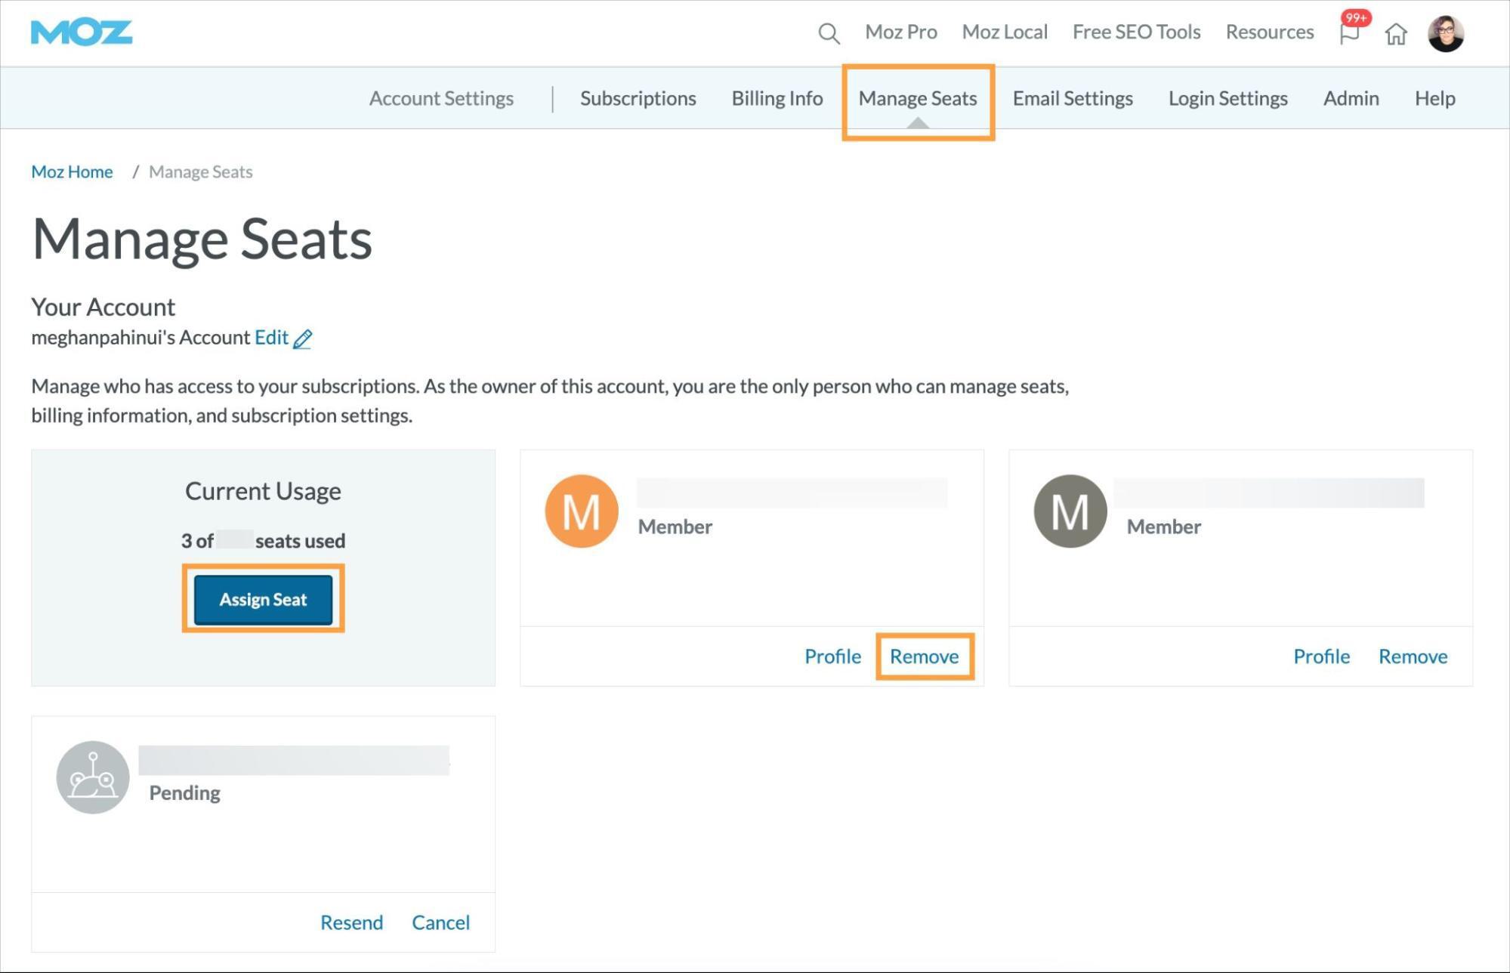Open the Email Settings tab
Viewport: 1510px width, 973px height.
click(1072, 98)
